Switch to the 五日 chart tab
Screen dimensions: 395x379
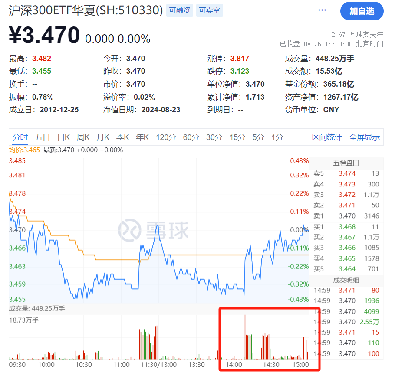43,137
